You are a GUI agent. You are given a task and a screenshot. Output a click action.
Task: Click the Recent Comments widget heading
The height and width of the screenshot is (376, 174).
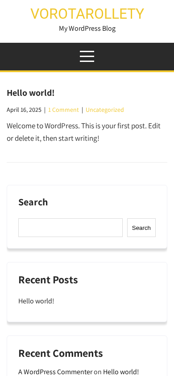pos(61,353)
